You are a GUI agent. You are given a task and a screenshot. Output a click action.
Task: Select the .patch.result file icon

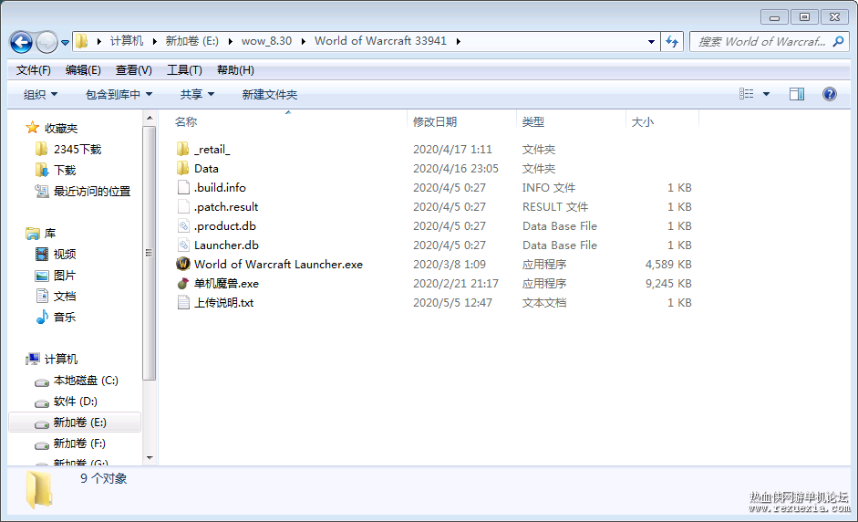[x=183, y=206]
